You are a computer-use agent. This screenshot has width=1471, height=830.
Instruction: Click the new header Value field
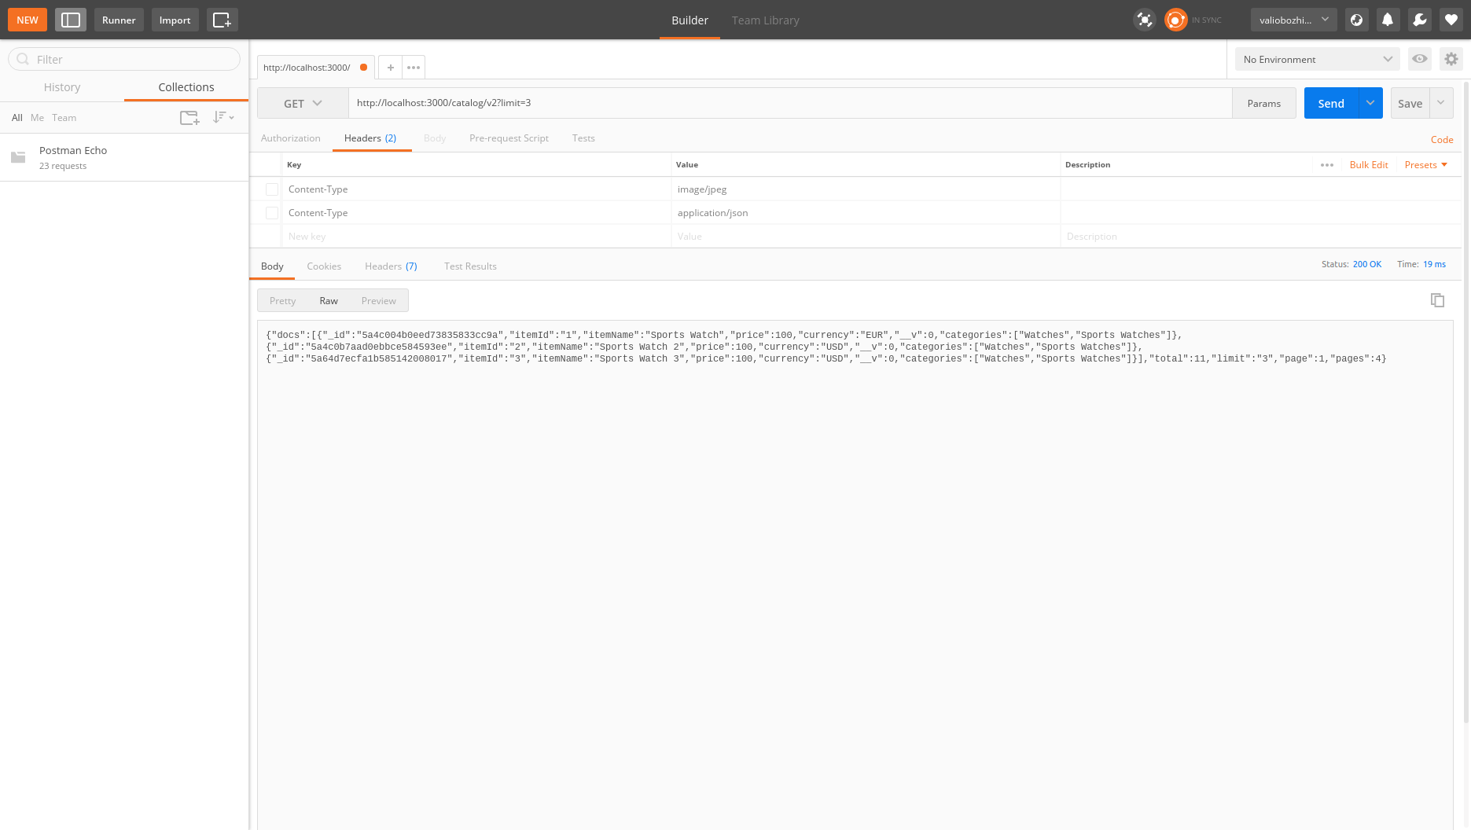tap(866, 237)
